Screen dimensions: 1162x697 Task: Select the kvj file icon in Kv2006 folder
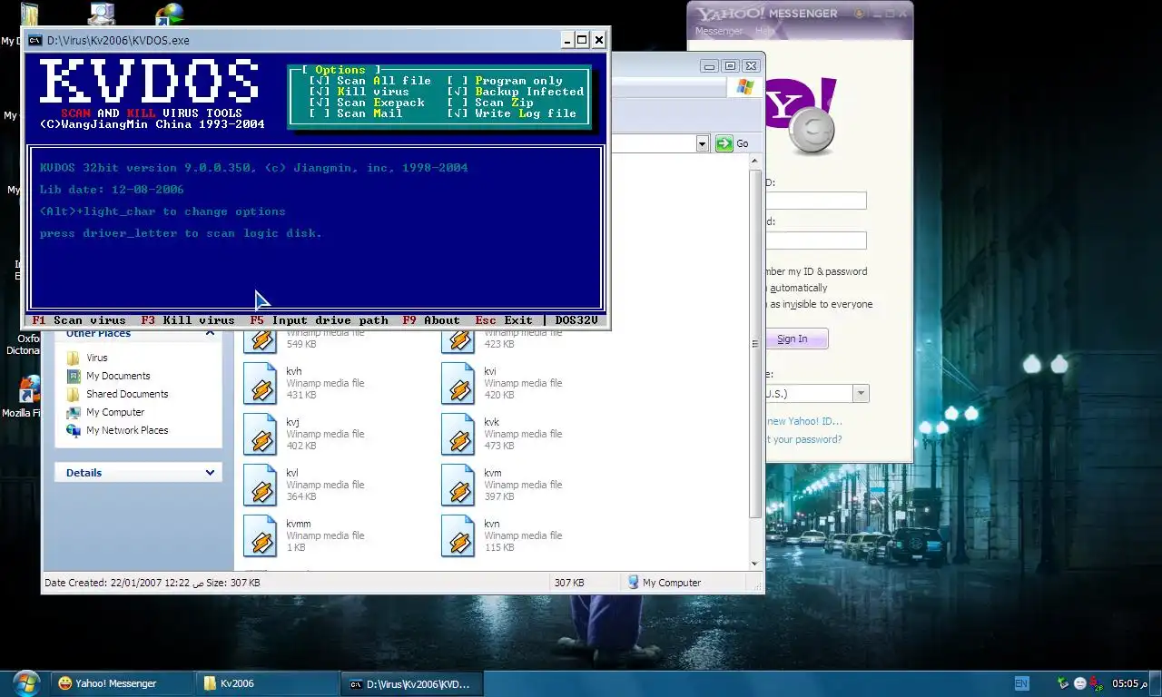pyautogui.click(x=260, y=434)
